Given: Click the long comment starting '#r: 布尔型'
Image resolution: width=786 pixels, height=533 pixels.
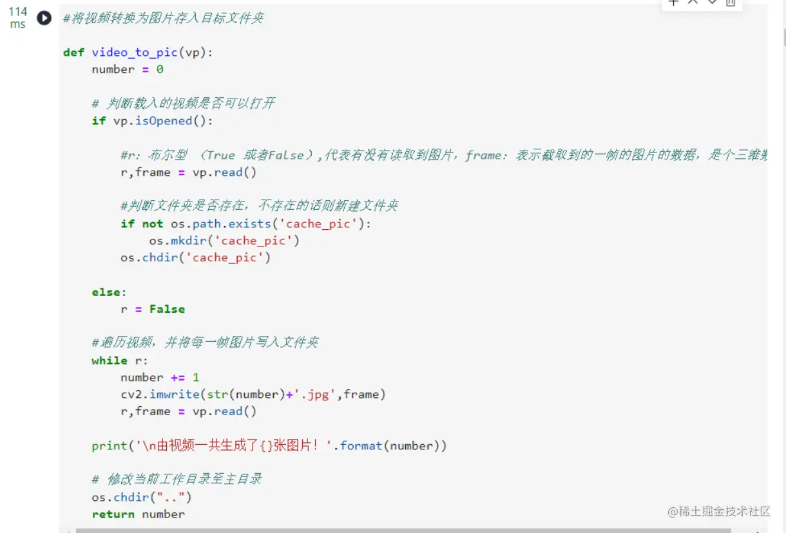Looking at the screenshot, I should coord(444,155).
